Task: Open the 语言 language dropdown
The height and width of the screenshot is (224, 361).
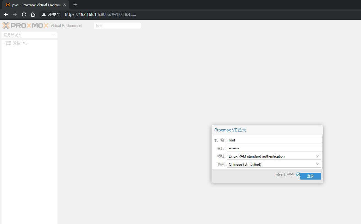Action: click(317, 164)
